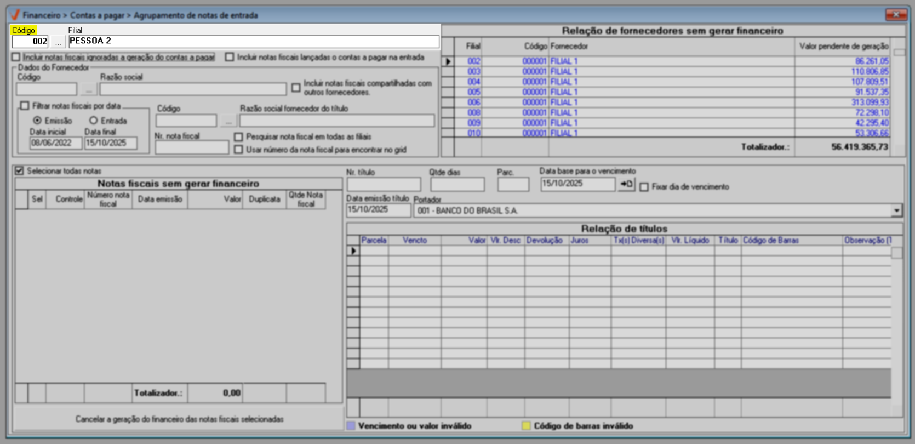The image size is (915, 444).
Task: Click the title supplier lookup ellipsis button
Action: (x=228, y=121)
